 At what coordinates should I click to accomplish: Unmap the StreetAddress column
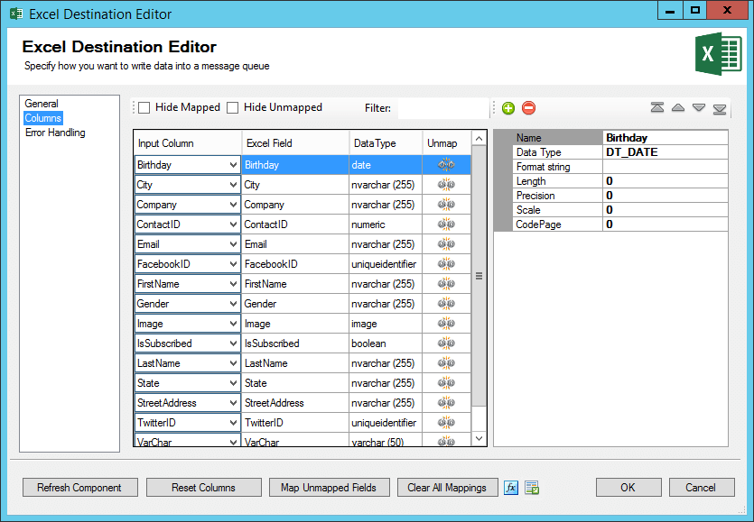pos(446,403)
